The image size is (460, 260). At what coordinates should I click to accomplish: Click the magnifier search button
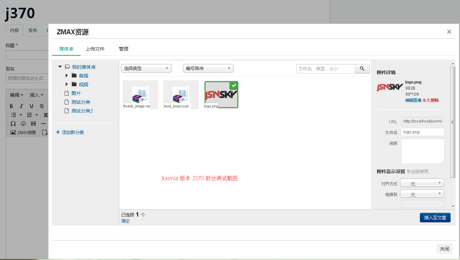362,69
